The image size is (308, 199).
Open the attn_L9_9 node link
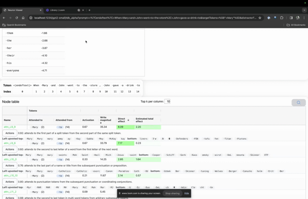click(9, 127)
